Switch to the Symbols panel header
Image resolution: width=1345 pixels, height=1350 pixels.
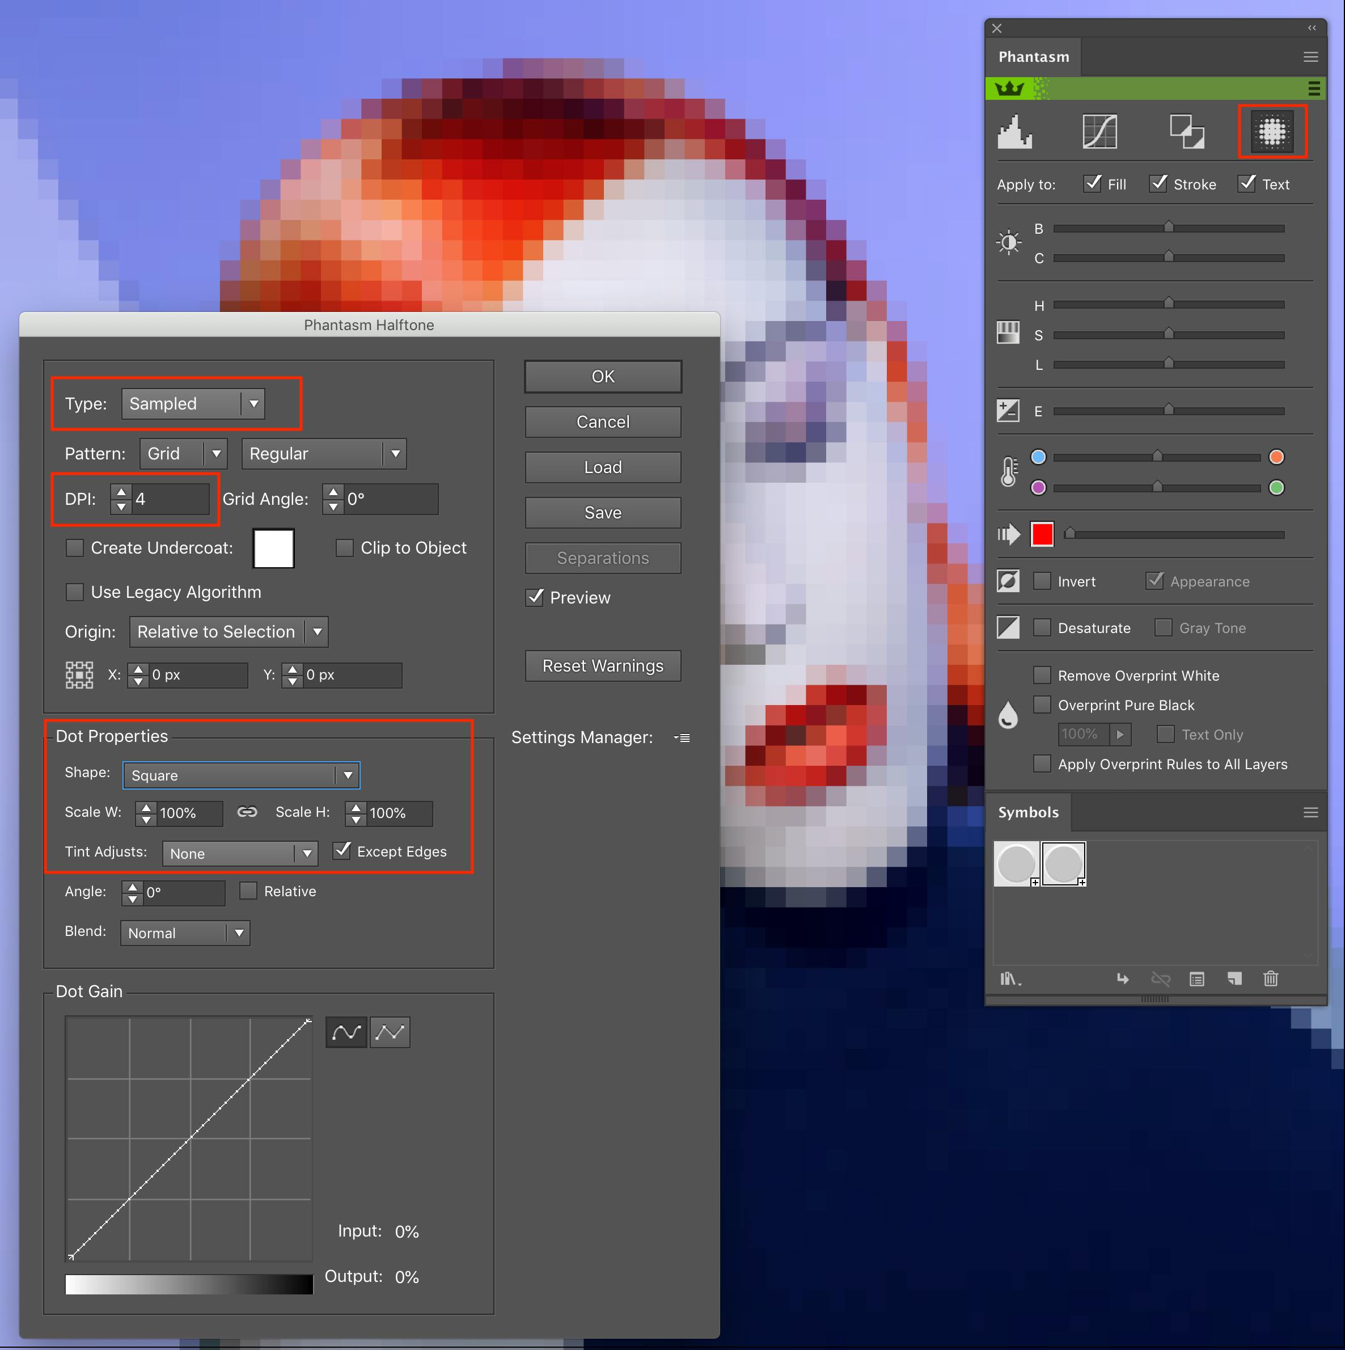[x=1028, y=812]
